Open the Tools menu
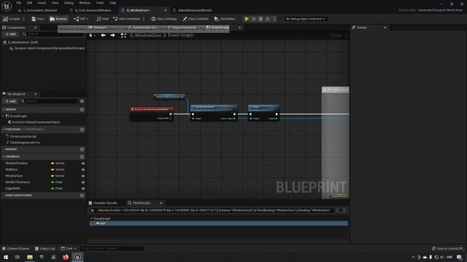 (100, 3)
